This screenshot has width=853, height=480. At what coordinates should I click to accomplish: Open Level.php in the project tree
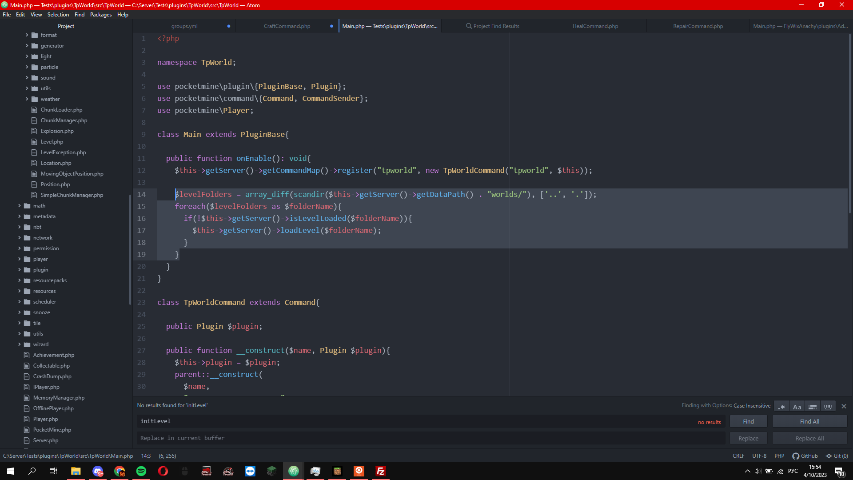pos(52,142)
